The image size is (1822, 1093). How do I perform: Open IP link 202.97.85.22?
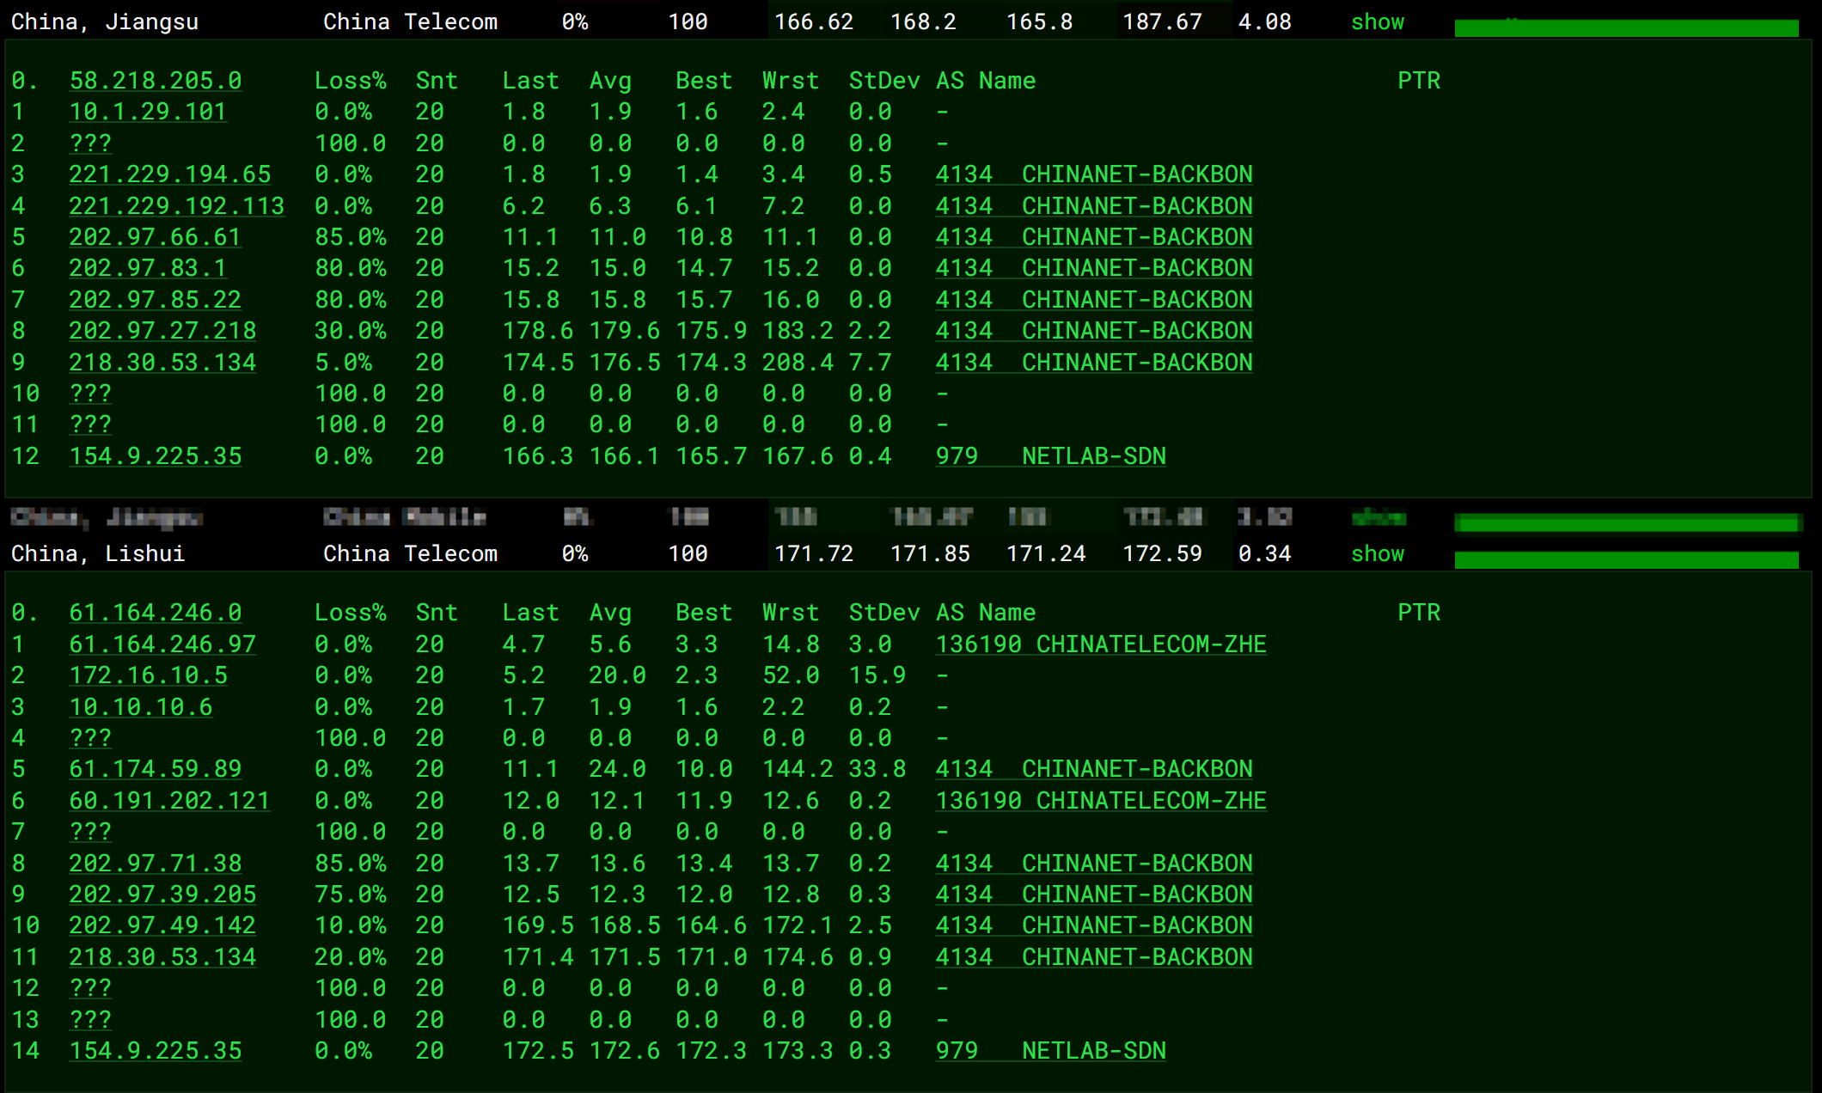156,300
